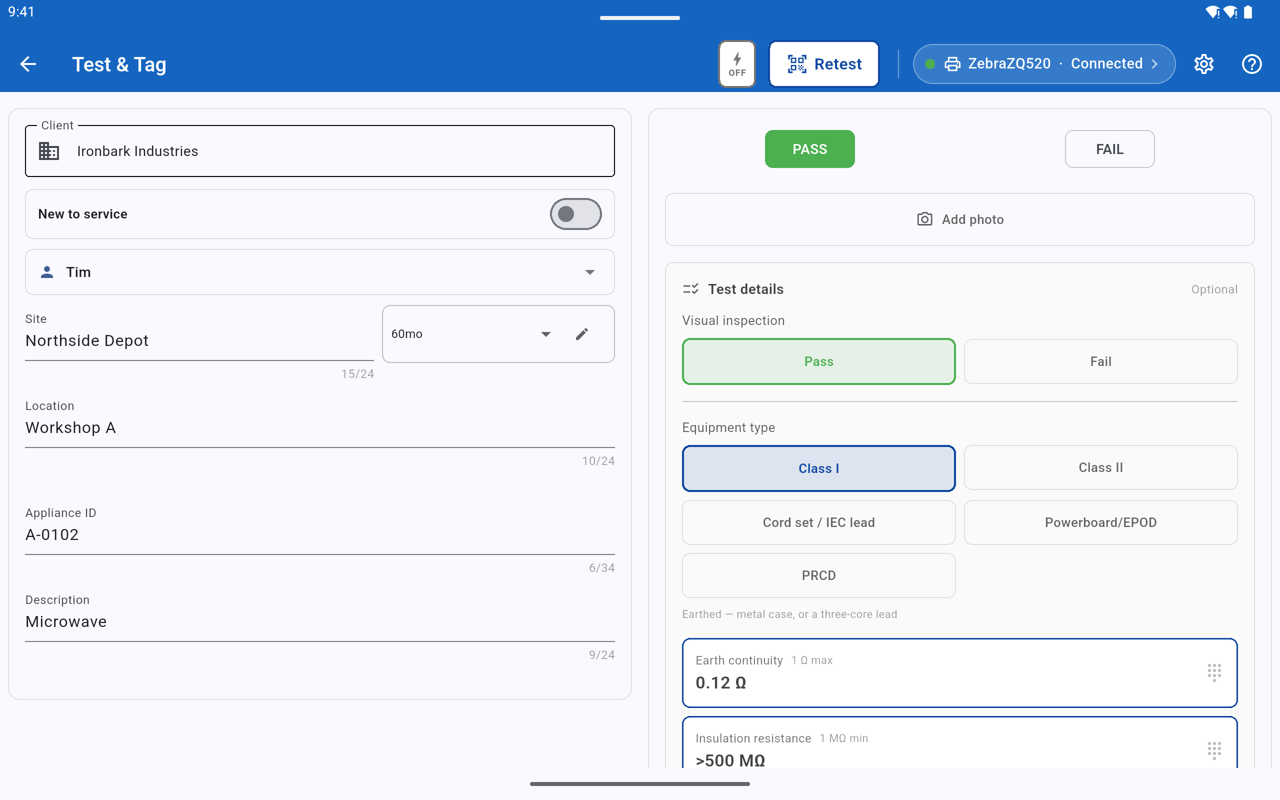1280x800 pixels.
Task: Enable the New to service switch
Action: (x=575, y=214)
